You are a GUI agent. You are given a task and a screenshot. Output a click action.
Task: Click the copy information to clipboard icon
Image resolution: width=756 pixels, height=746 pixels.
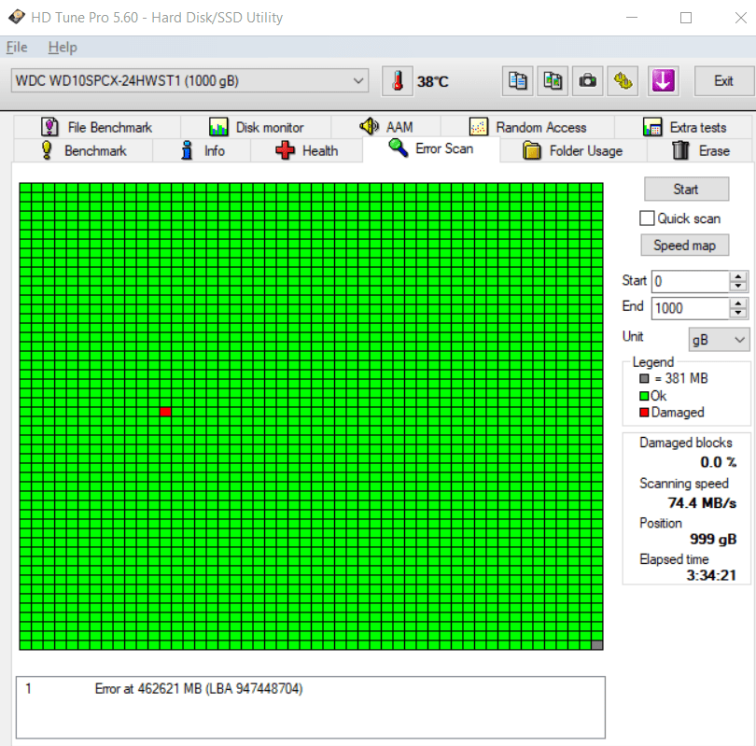point(517,81)
